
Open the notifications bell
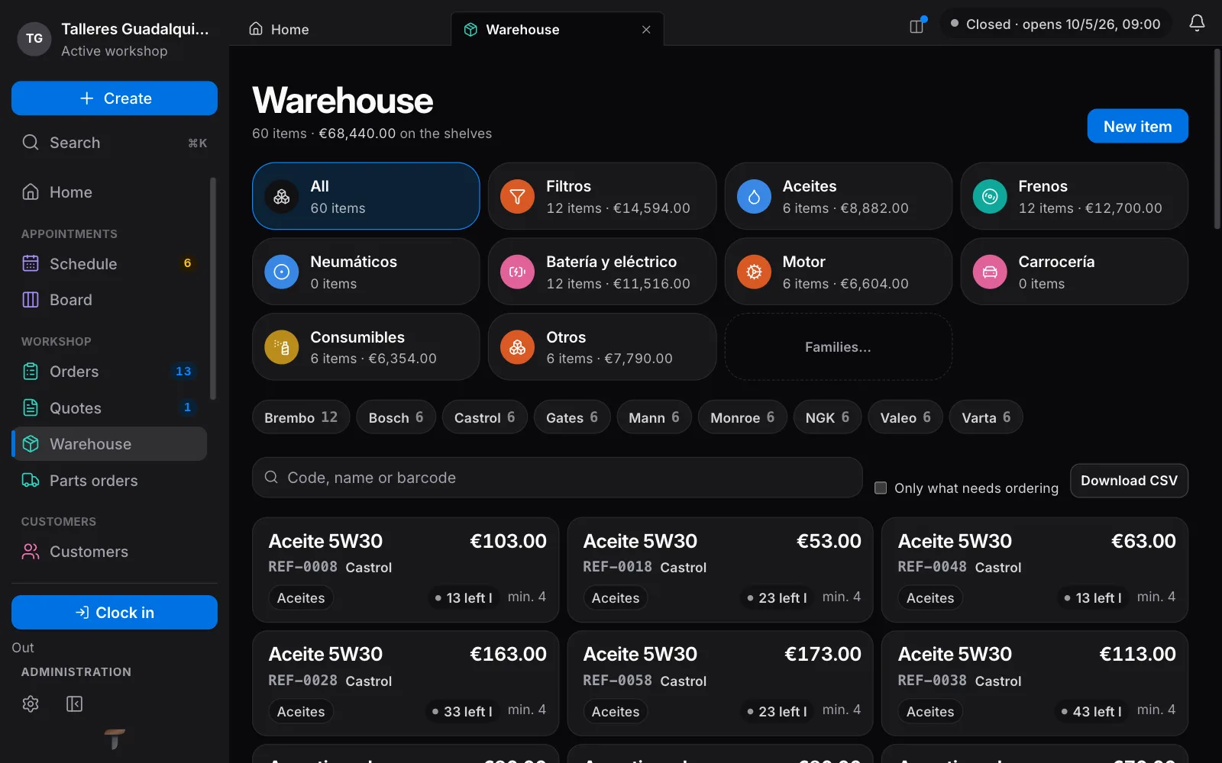tap(1197, 24)
